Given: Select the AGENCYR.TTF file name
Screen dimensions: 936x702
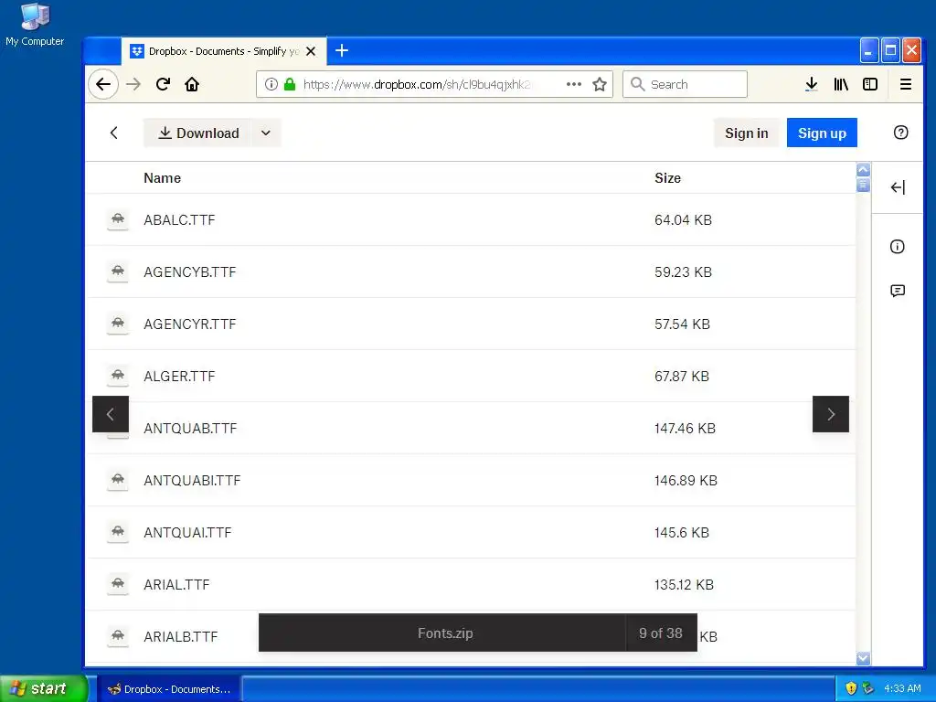Looking at the screenshot, I should [x=190, y=324].
